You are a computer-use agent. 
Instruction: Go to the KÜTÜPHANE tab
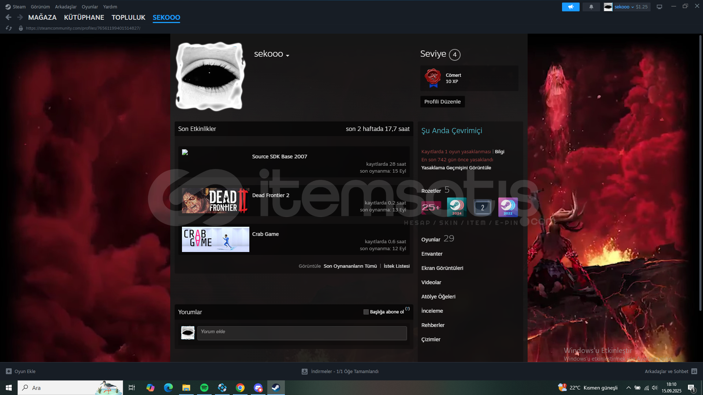click(84, 17)
